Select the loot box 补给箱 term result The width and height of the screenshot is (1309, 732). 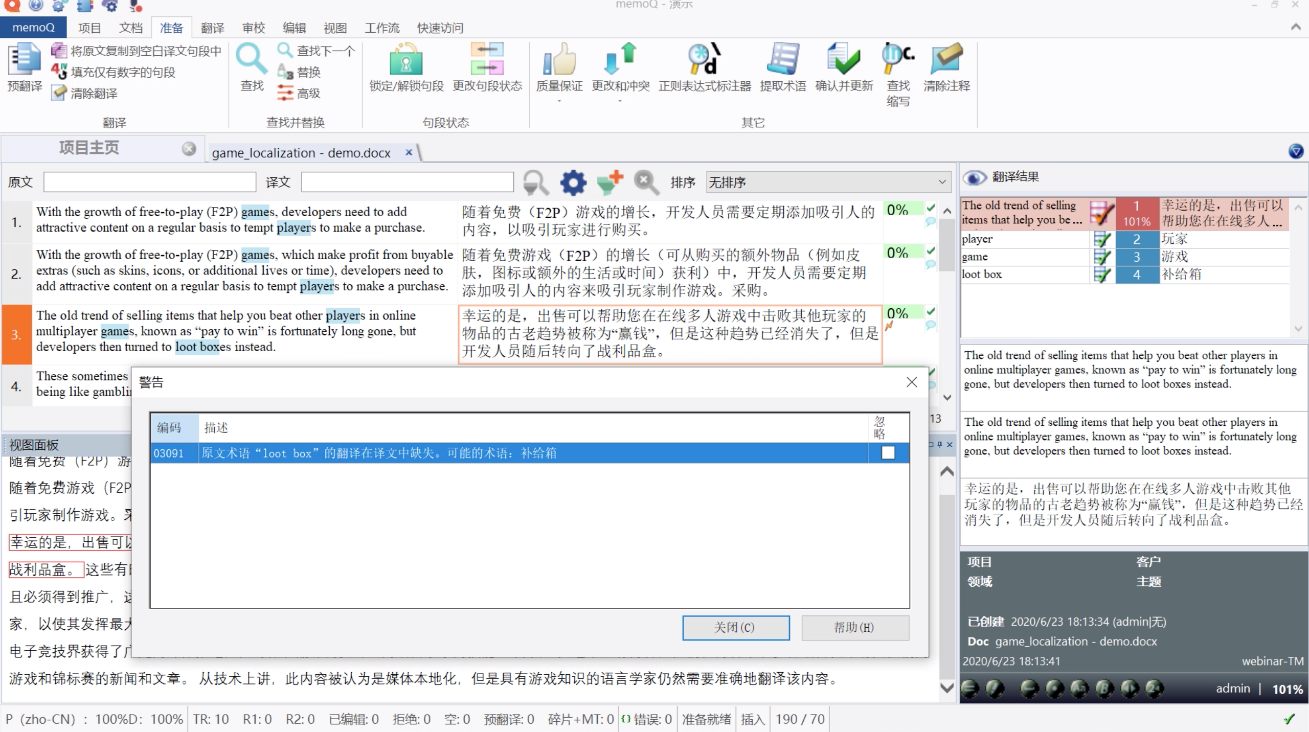(1125, 274)
